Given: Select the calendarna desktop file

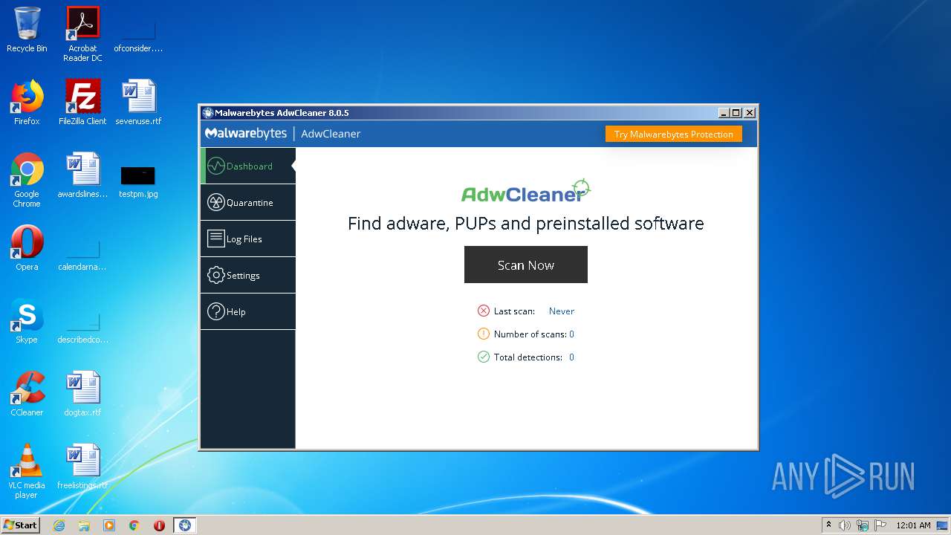Looking at the screenshot, I should click(x=82, y=254).
